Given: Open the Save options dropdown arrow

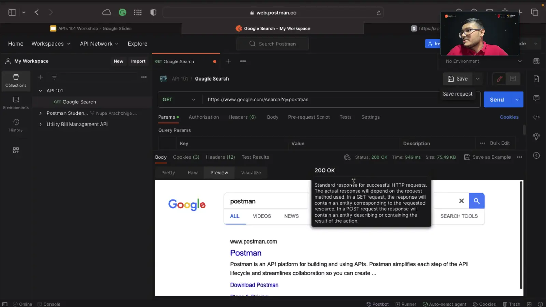Looking at the screenshot, I should click(478, 79).
